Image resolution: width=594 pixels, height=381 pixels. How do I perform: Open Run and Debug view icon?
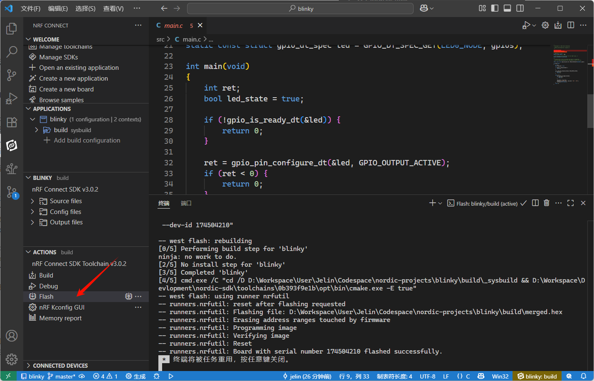tap(12, 98)
